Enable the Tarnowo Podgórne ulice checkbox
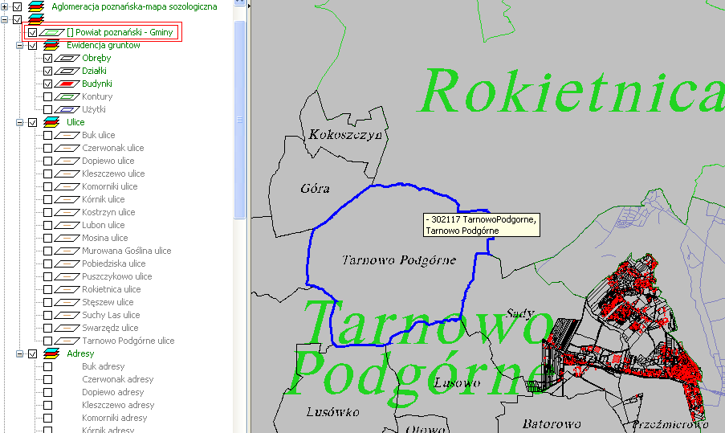Image resolution: width=725 pixels, height=433 pixels. tap(48, 341)
